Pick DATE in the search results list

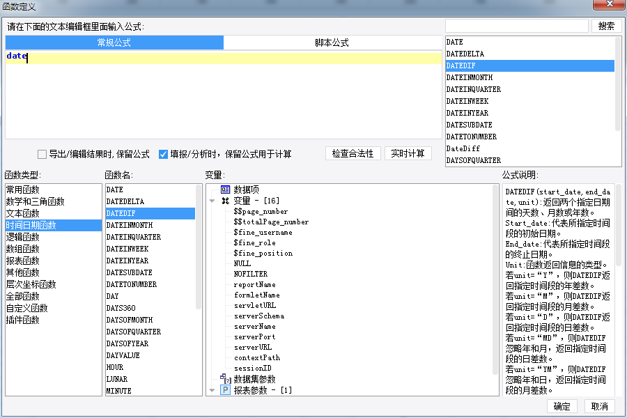tap(530, 42)
